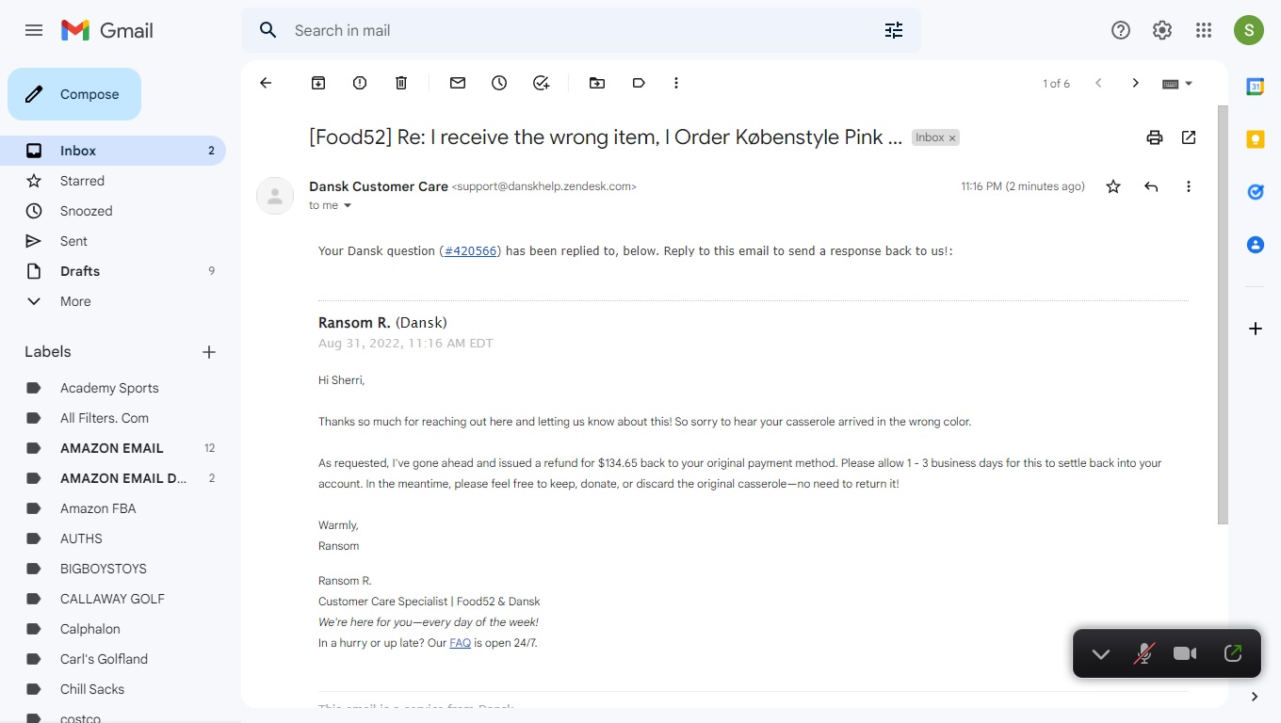Screen dimensions: 1281x723
Task: Click the email pane vertical scrollbar
Action: [x=1223, y=315]
